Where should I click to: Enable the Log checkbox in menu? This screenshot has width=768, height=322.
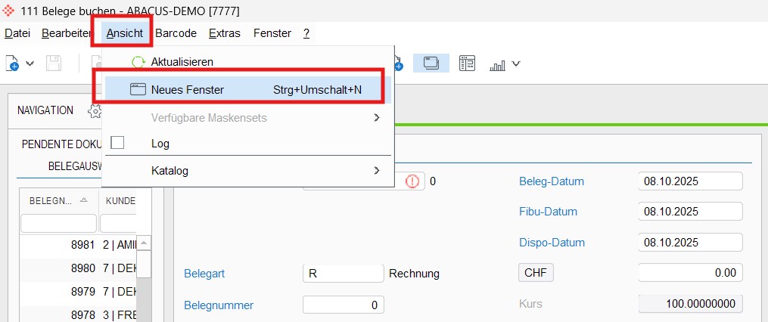coord(117,143)
